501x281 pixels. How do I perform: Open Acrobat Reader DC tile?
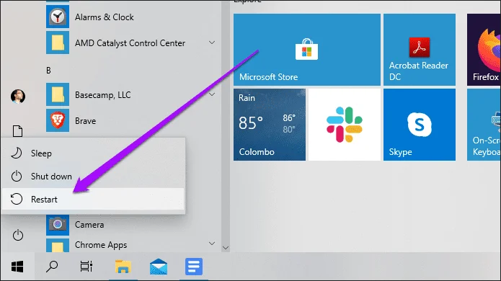click(x=420, y=50)
